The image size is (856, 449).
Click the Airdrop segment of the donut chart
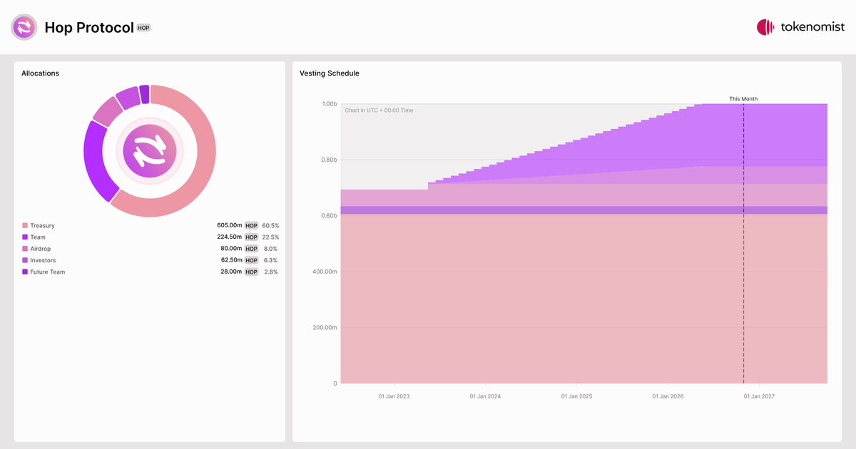[106, 112]
